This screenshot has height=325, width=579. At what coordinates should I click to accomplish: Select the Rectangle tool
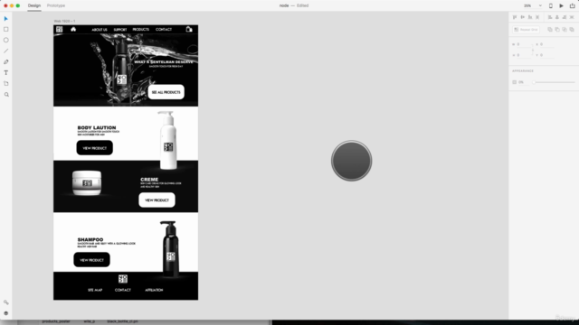coord(6,29)
